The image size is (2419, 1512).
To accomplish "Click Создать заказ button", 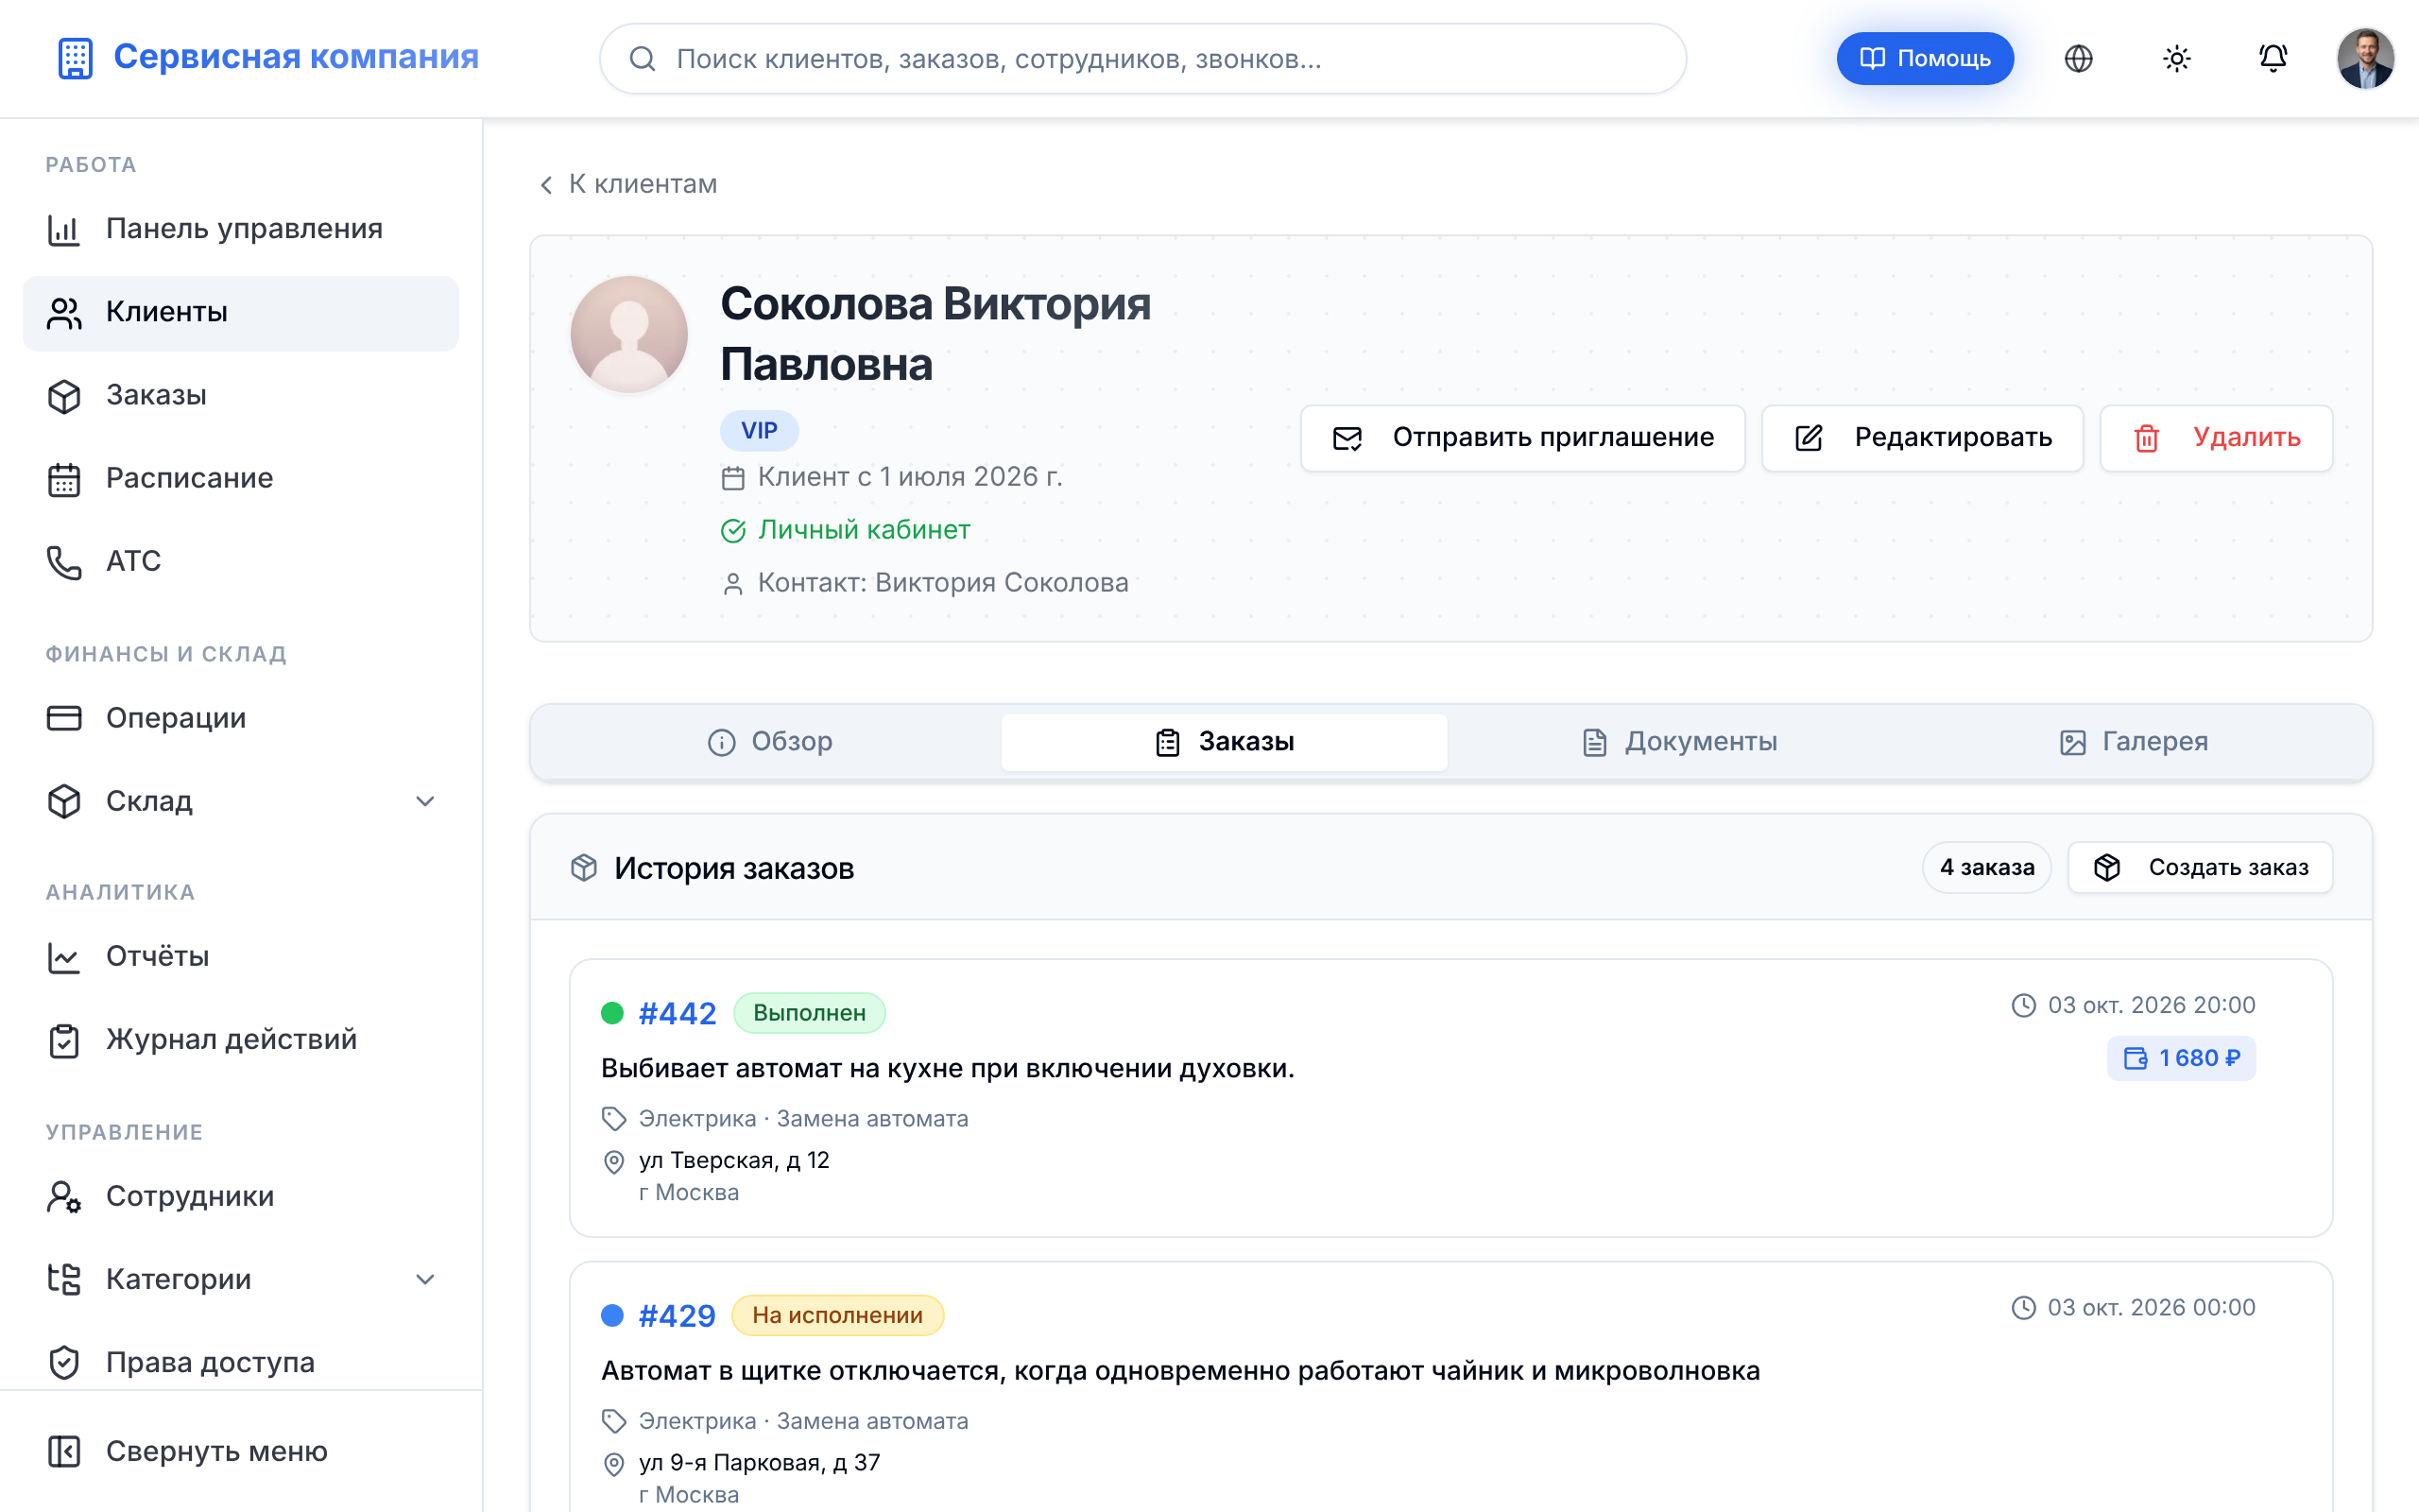I will pyautogui.click(x=2200, y=868).
